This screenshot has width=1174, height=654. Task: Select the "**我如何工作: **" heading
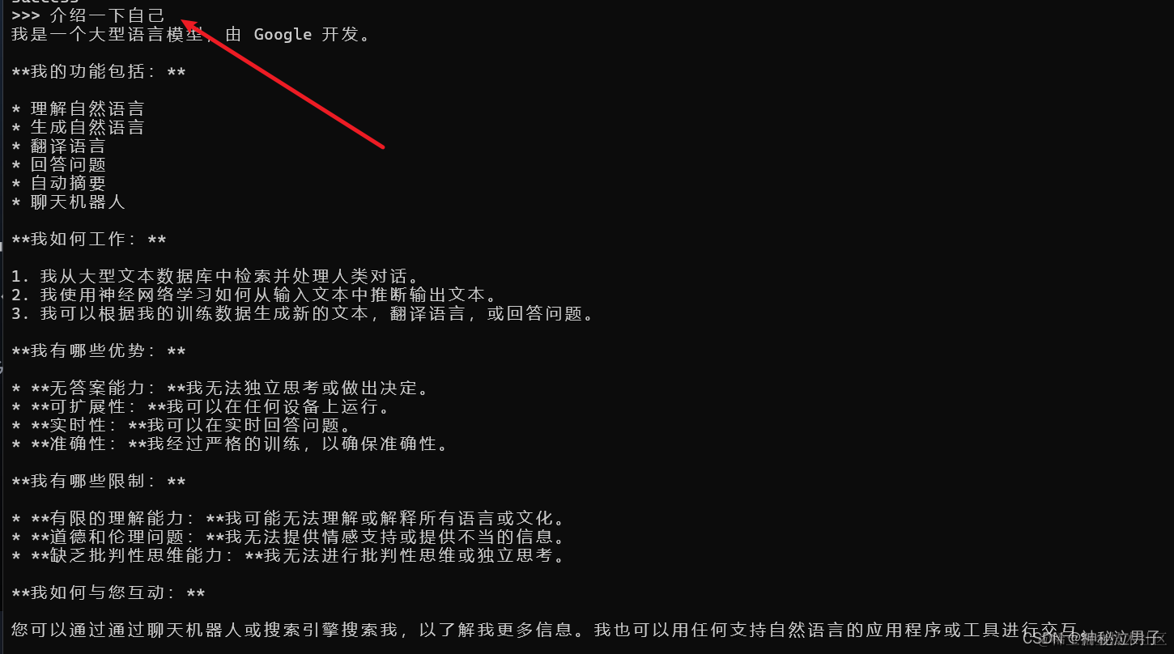(x=89, y=240)
